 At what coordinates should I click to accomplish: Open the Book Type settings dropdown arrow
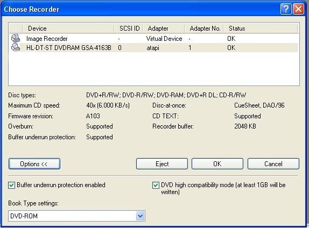140,216
